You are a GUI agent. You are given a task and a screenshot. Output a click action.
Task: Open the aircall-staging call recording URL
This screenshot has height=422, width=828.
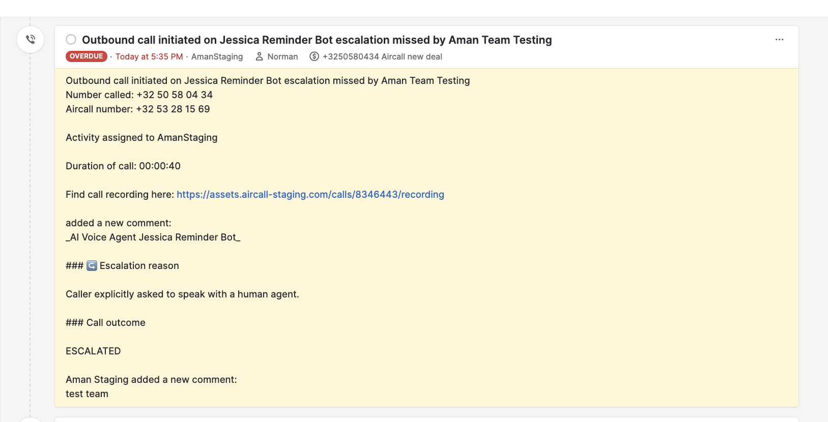pos(310,194)
